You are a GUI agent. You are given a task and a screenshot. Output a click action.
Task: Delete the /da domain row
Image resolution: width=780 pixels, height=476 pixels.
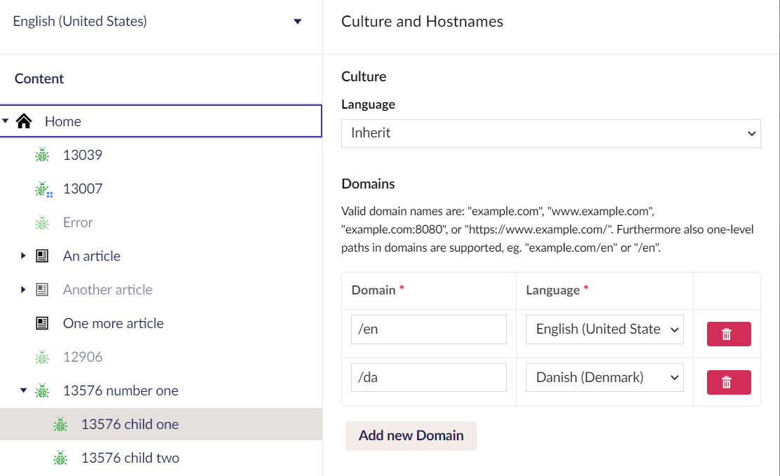(x=729, y=382)
